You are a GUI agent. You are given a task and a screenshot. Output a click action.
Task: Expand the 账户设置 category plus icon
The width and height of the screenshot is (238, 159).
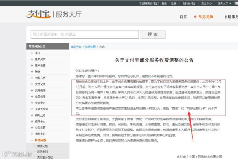click(x=32, y=65)
